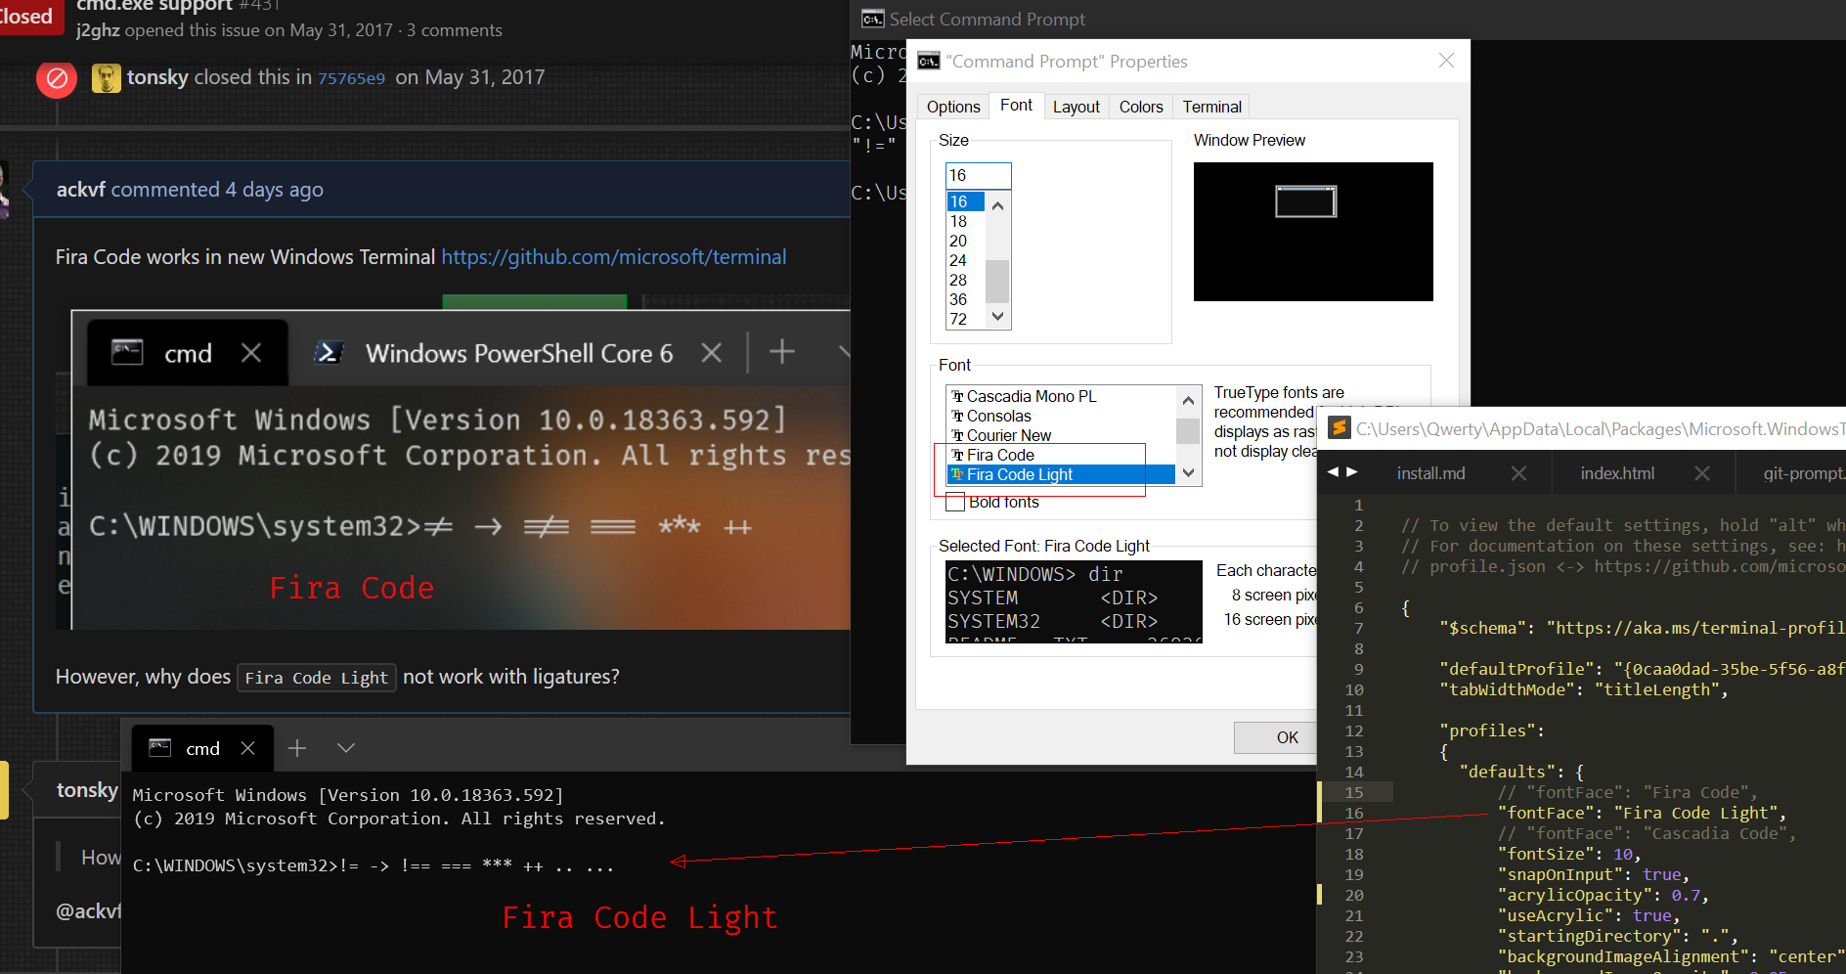Click the Command Prompt icon in the Properties title bar
The image size is (1846, 974).
[x=928, y=61]
